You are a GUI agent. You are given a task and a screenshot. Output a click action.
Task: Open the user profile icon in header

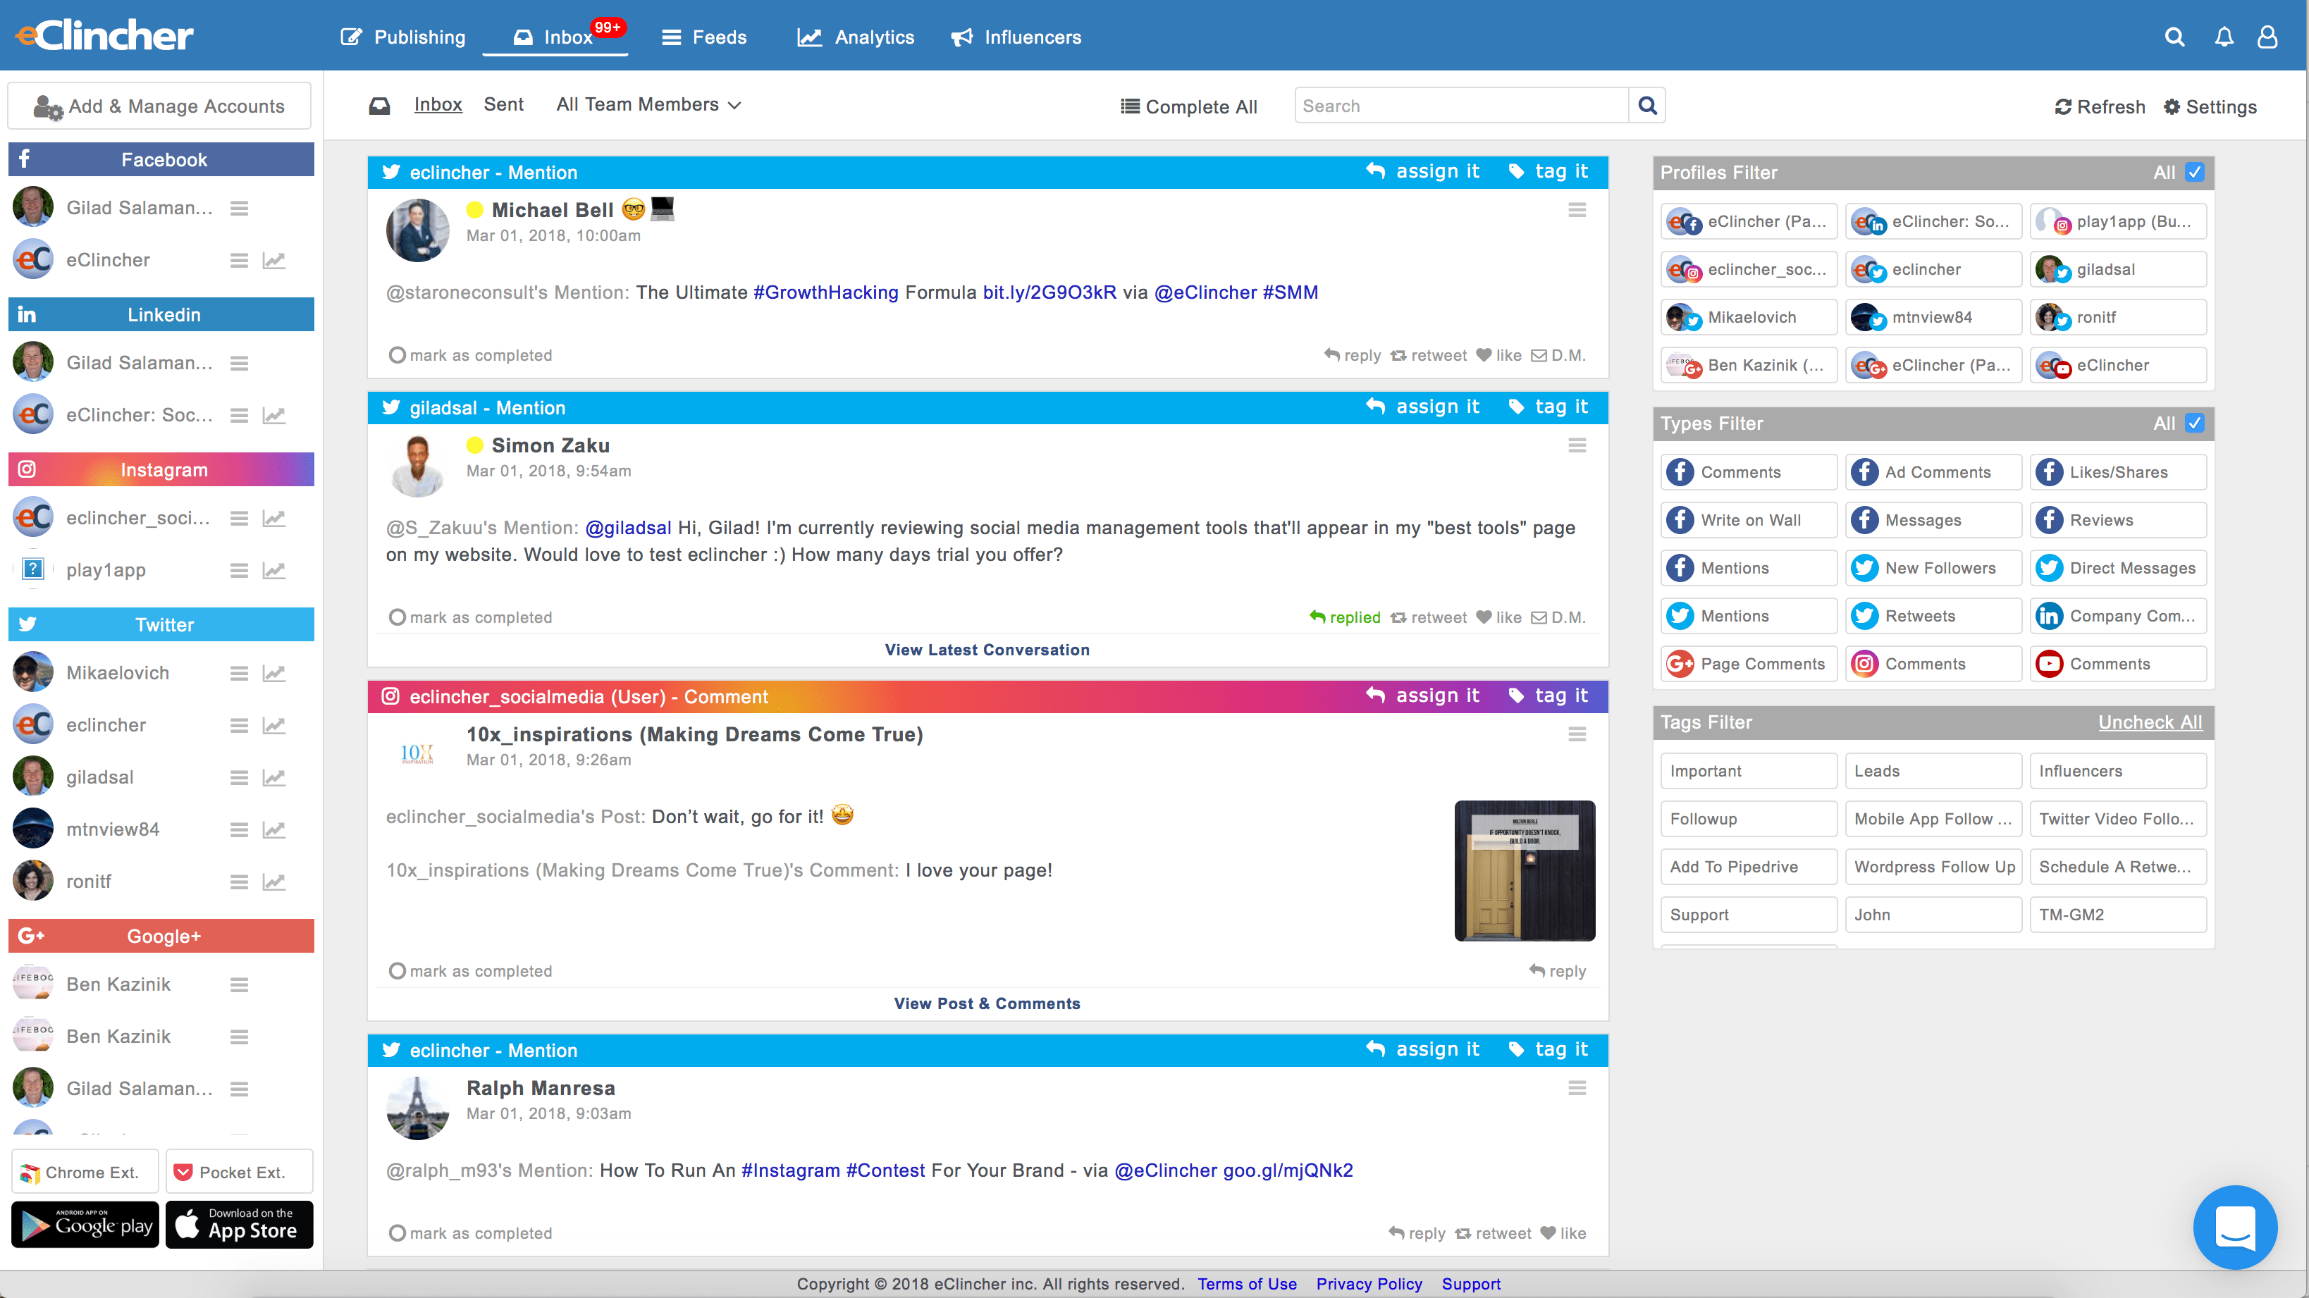pyautogui.click(x=2268, y=37)
